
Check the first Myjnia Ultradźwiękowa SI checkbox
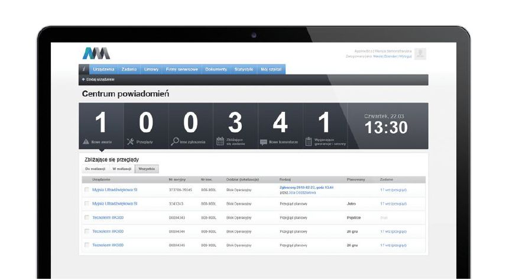87,189
